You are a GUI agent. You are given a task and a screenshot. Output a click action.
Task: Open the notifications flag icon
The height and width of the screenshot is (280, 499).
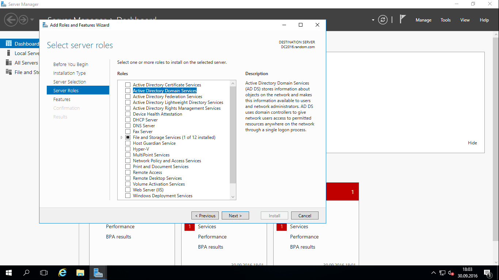403,19
